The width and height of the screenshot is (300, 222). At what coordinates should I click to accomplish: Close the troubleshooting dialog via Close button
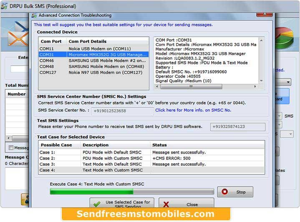(x=187, y=203)
